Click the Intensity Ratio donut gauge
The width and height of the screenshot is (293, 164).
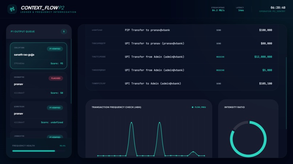point(248,139)
